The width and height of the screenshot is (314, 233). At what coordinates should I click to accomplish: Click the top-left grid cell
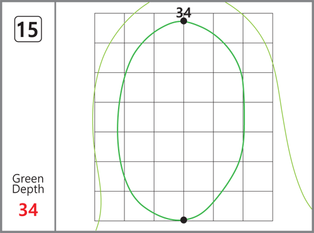109,28
